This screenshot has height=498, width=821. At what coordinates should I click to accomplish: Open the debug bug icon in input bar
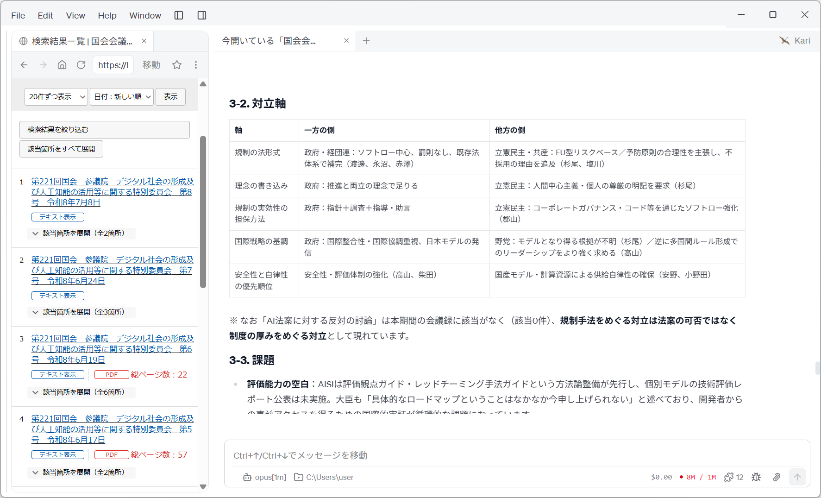tap(756, 477)
